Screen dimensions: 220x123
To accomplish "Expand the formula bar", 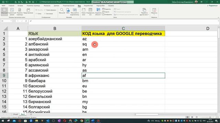I will [x=218, y=21].
